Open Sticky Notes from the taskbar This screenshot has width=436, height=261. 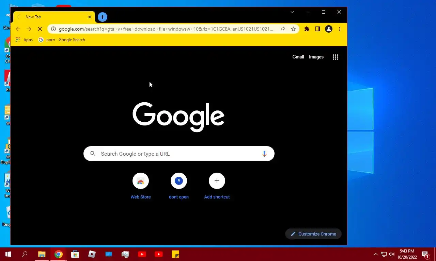pyautogui.click(x=175, y=254)
